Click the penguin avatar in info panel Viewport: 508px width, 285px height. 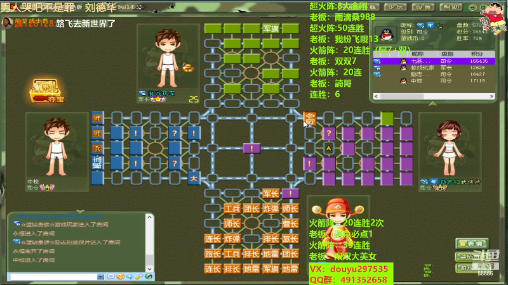tap(387, 34)
